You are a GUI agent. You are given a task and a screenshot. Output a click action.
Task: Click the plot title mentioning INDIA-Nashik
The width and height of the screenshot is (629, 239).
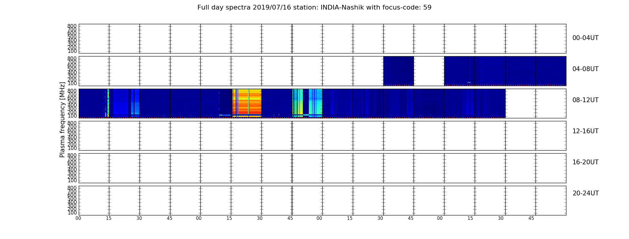click(x=314, y=7)
